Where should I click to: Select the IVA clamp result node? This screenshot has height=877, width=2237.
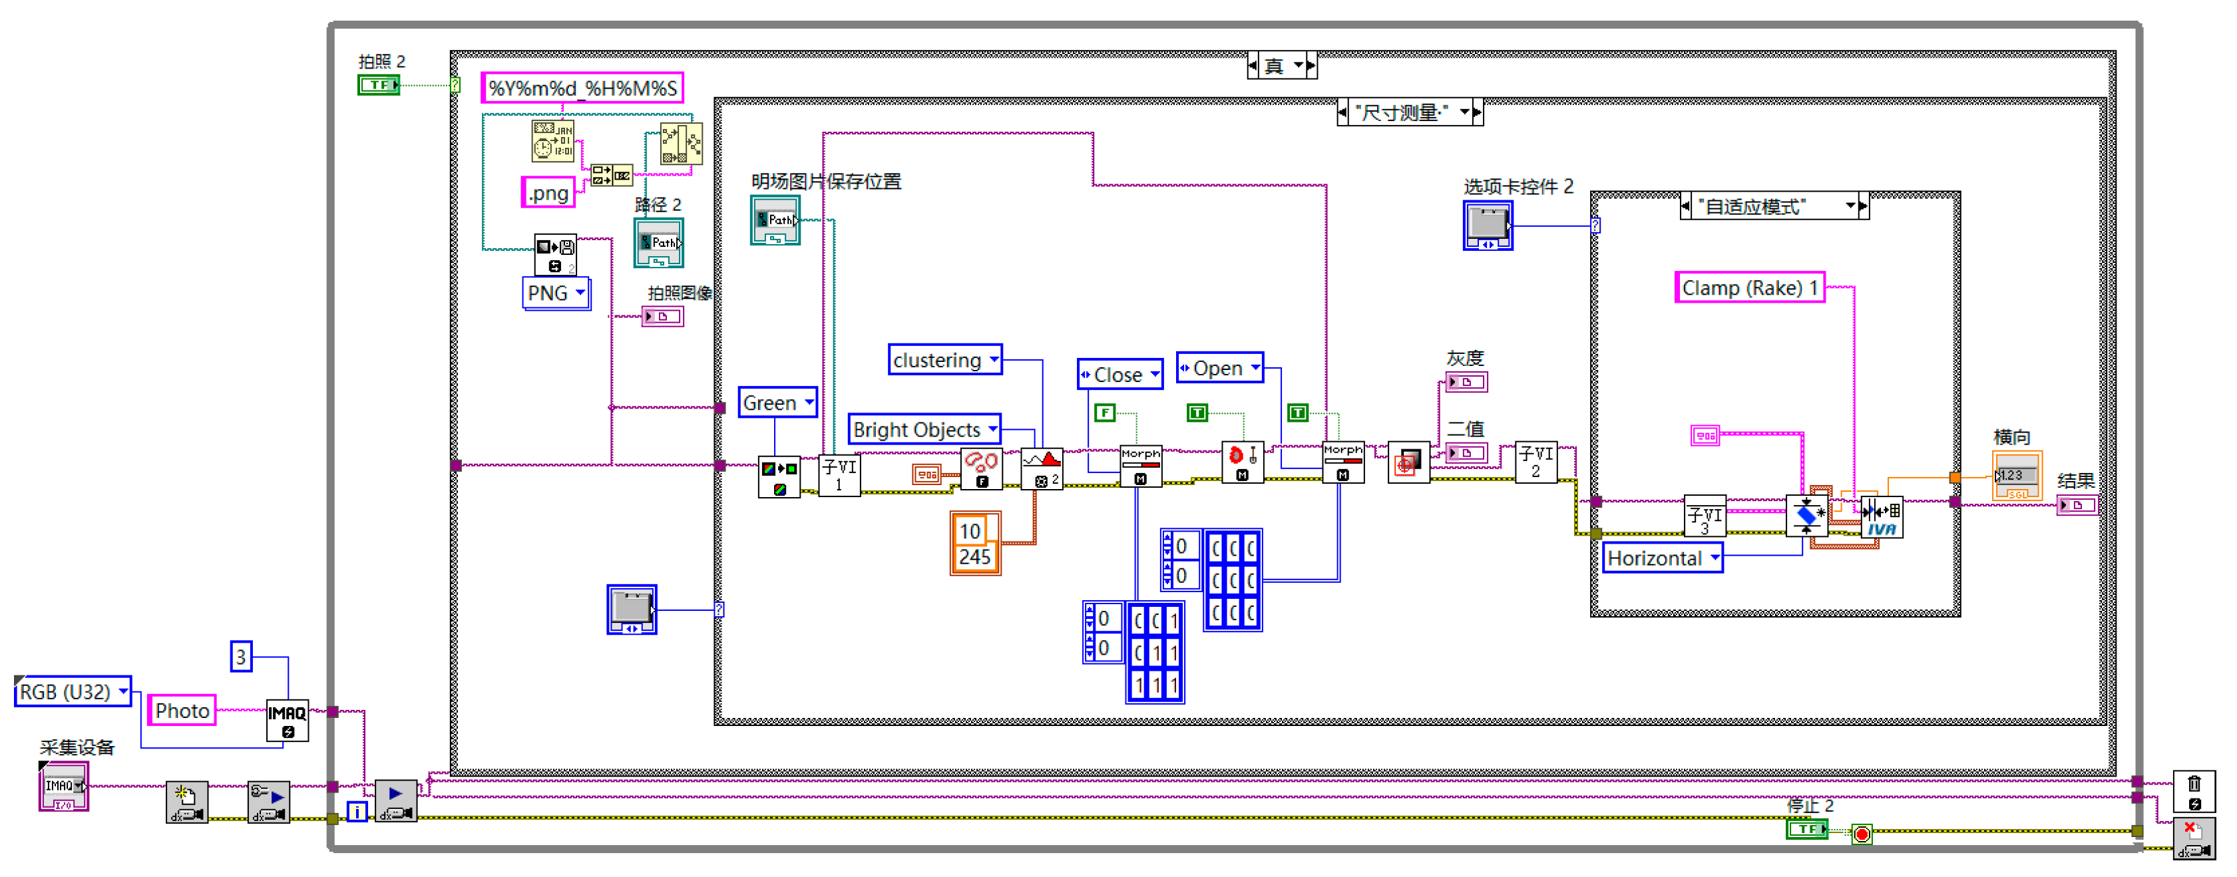click(1882, 518)
